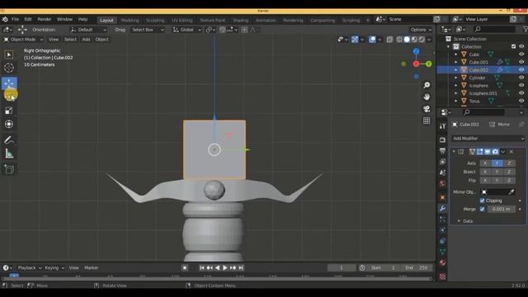Select the Add Cube tool
The height and width of the screenshot is (297, 528).
coord(9,169)
